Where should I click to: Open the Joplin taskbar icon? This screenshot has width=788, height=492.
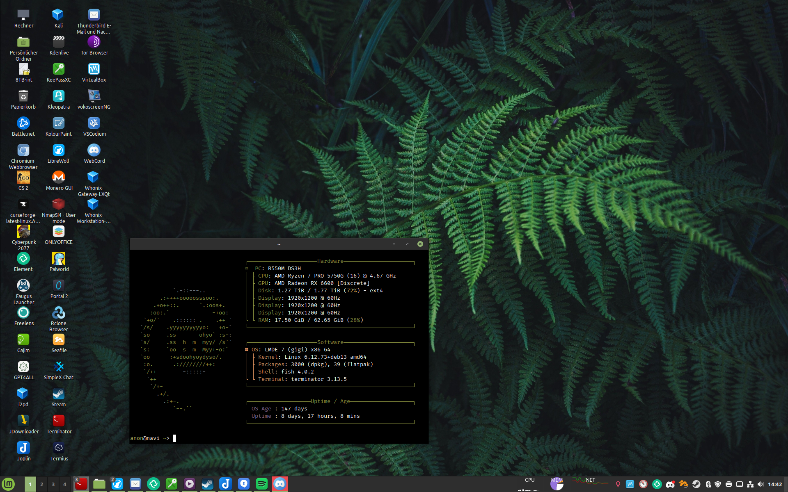coord(225,484)
